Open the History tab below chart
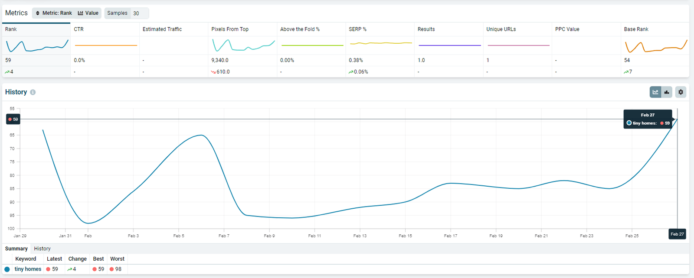Viewport: 694px width, 278px height. tap(42, 249)
